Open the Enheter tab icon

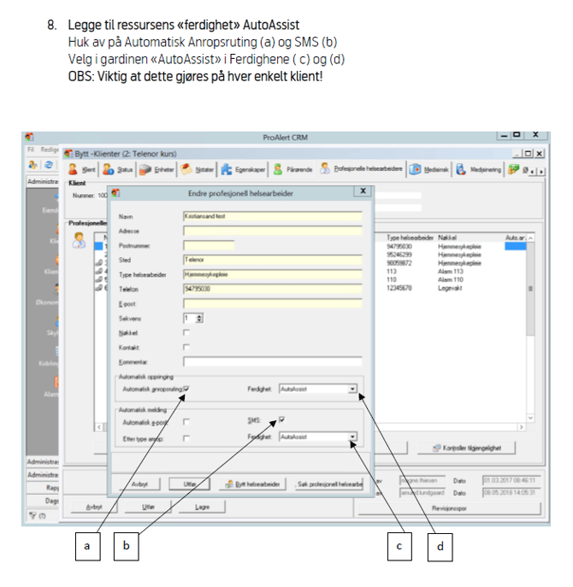[145, 170]
